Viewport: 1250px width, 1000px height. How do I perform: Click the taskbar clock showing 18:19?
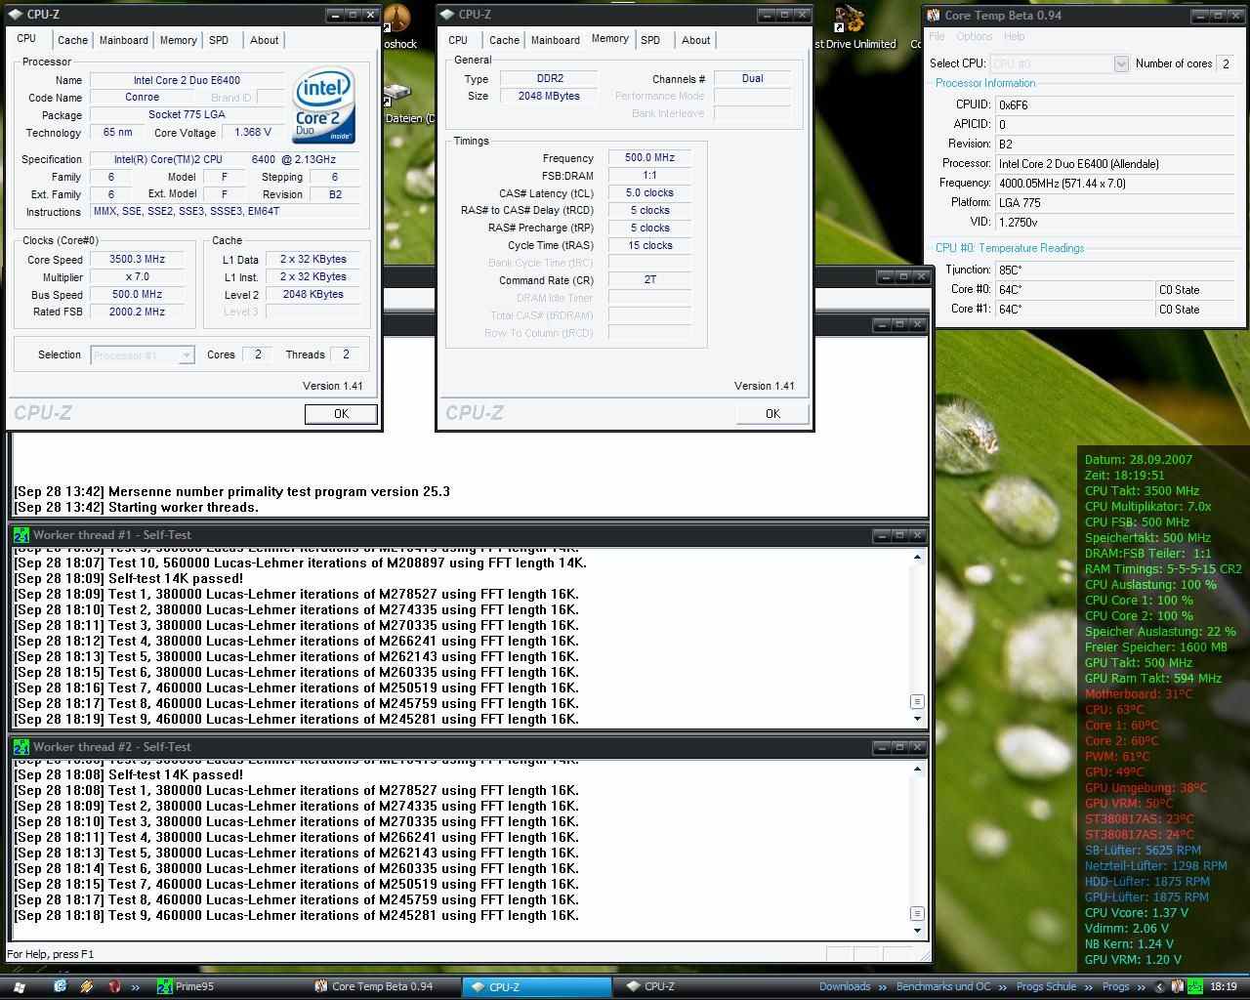(x=1223, y=986)
